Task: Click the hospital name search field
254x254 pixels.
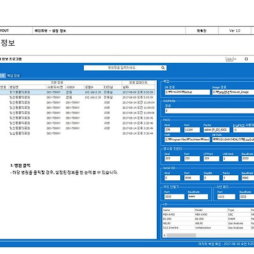Action: 125,68
